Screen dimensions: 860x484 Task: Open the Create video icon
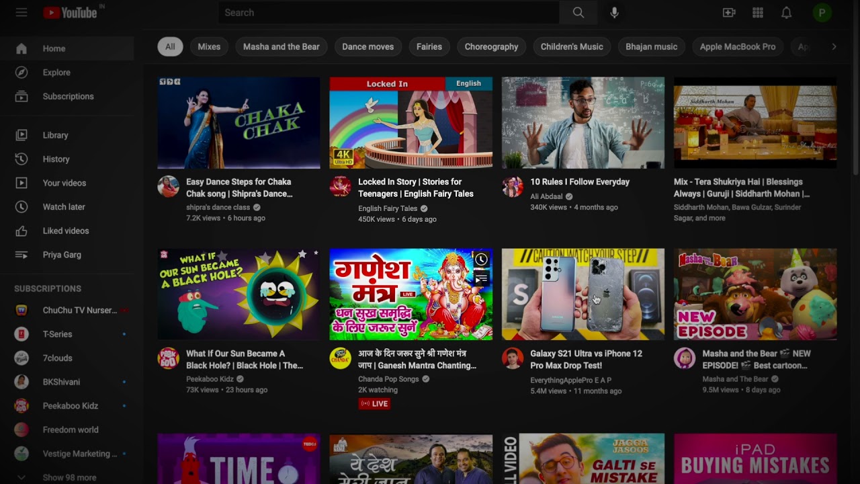729,13
